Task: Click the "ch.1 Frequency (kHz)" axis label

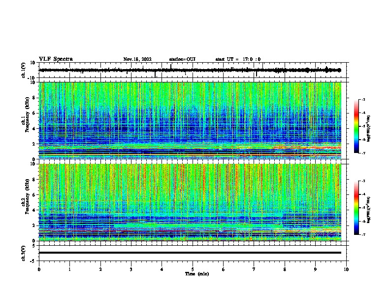Action: 26,115
